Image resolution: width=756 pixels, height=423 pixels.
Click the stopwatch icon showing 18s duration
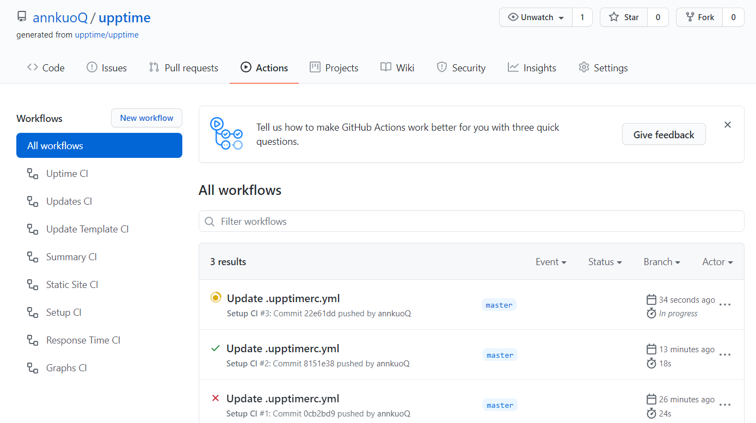click(651, 363)
